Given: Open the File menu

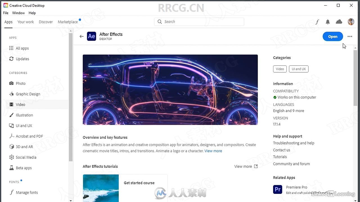Looking at the screenshot, I should click(6, 13).
